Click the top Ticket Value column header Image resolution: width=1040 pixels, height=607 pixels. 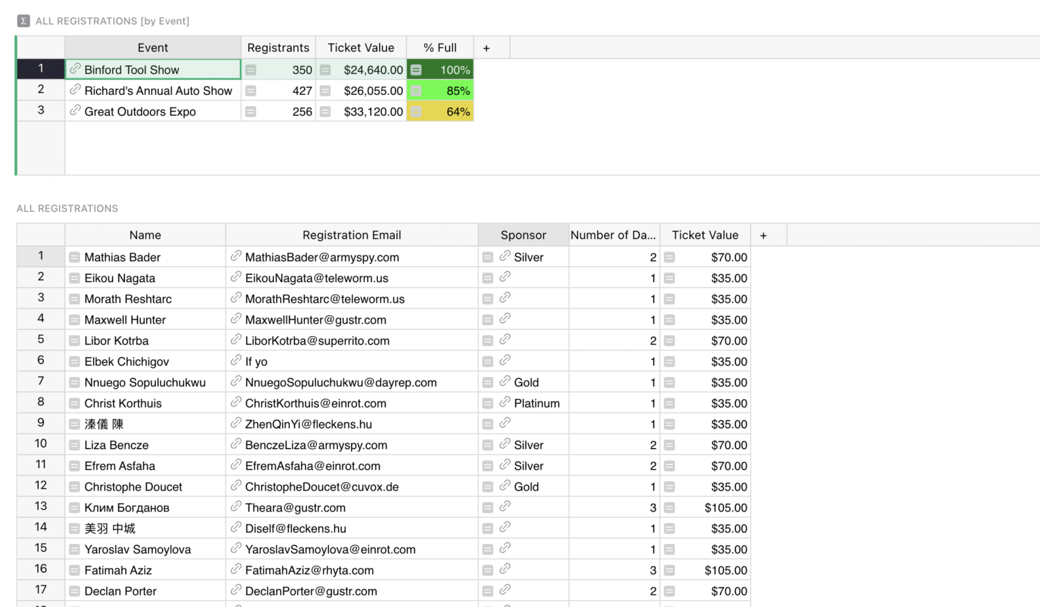(361, 48)
